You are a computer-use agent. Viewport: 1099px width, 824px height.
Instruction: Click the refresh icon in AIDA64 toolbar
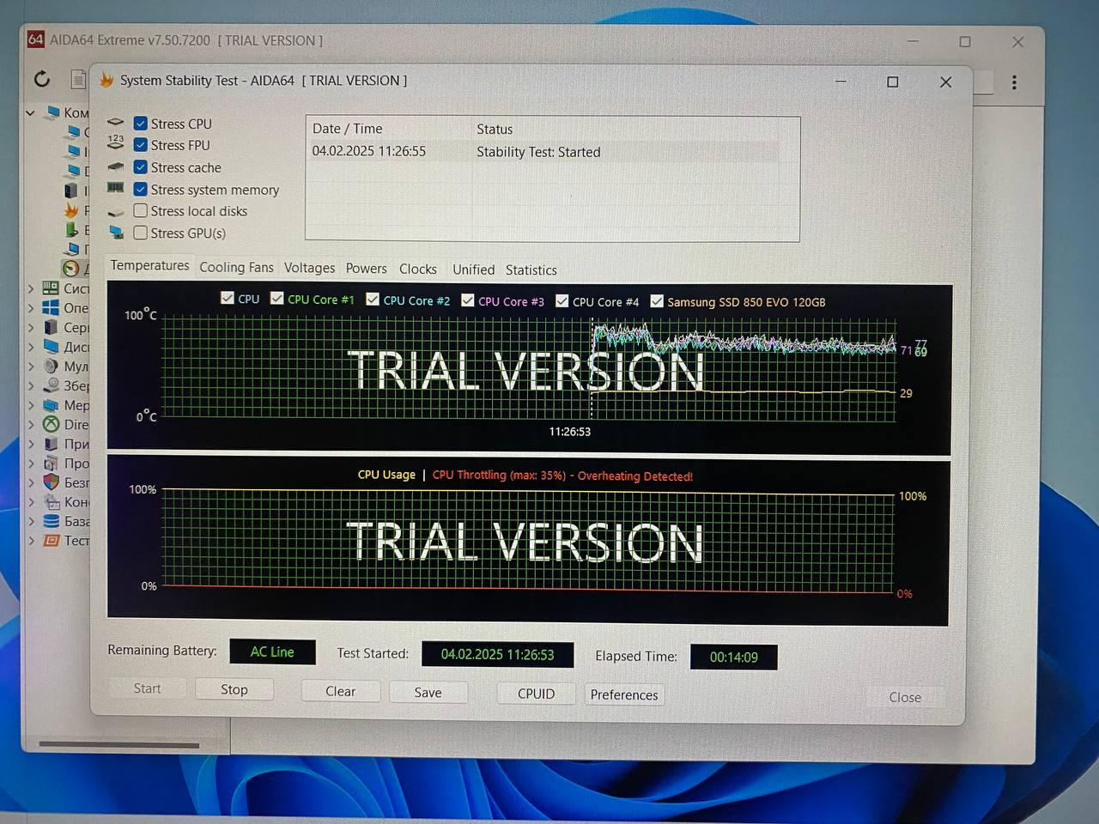pyautogui.click(x=42, y=80)
